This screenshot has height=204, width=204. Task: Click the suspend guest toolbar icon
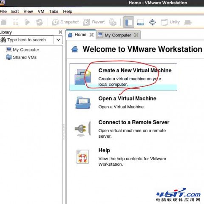click(x=15, y=22)
